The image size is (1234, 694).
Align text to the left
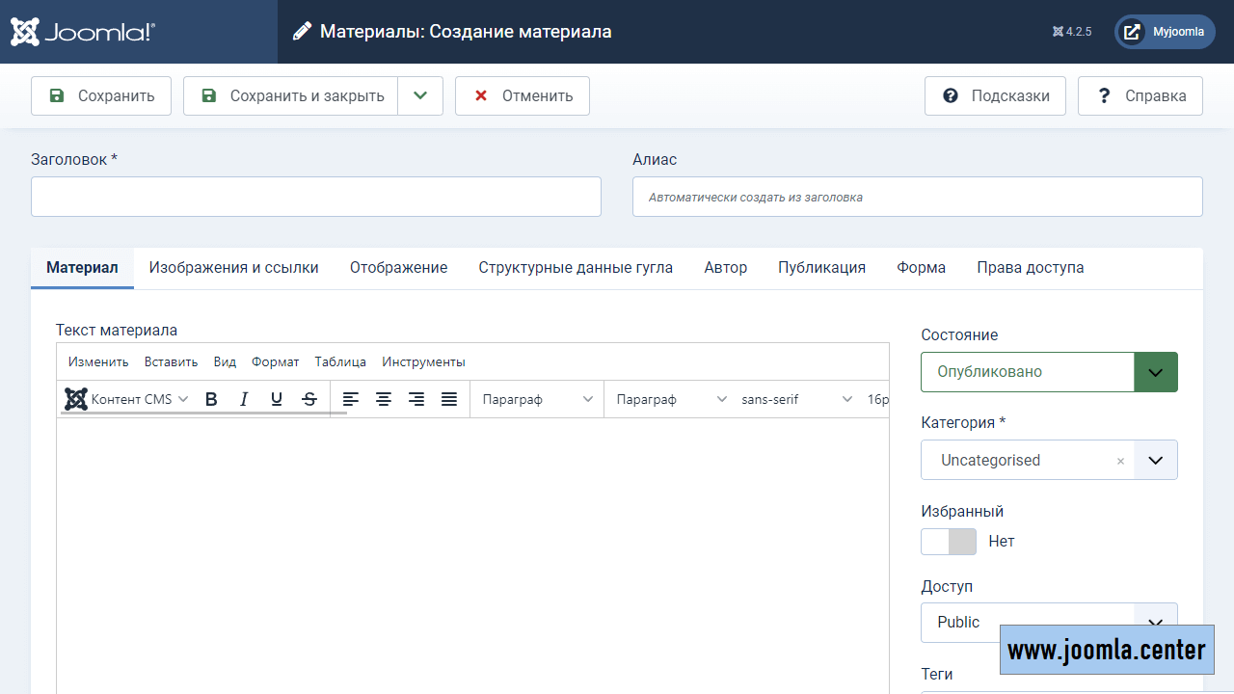click(351, 399)
